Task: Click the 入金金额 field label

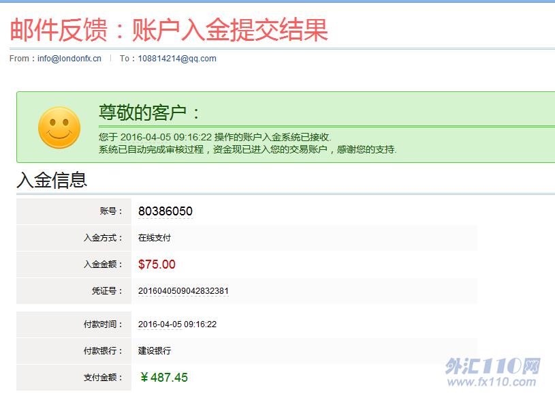Action: coord(103,264)
